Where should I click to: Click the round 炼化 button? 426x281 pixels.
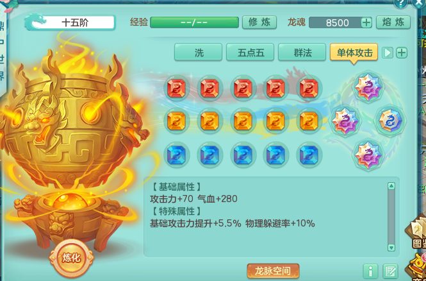72,258
